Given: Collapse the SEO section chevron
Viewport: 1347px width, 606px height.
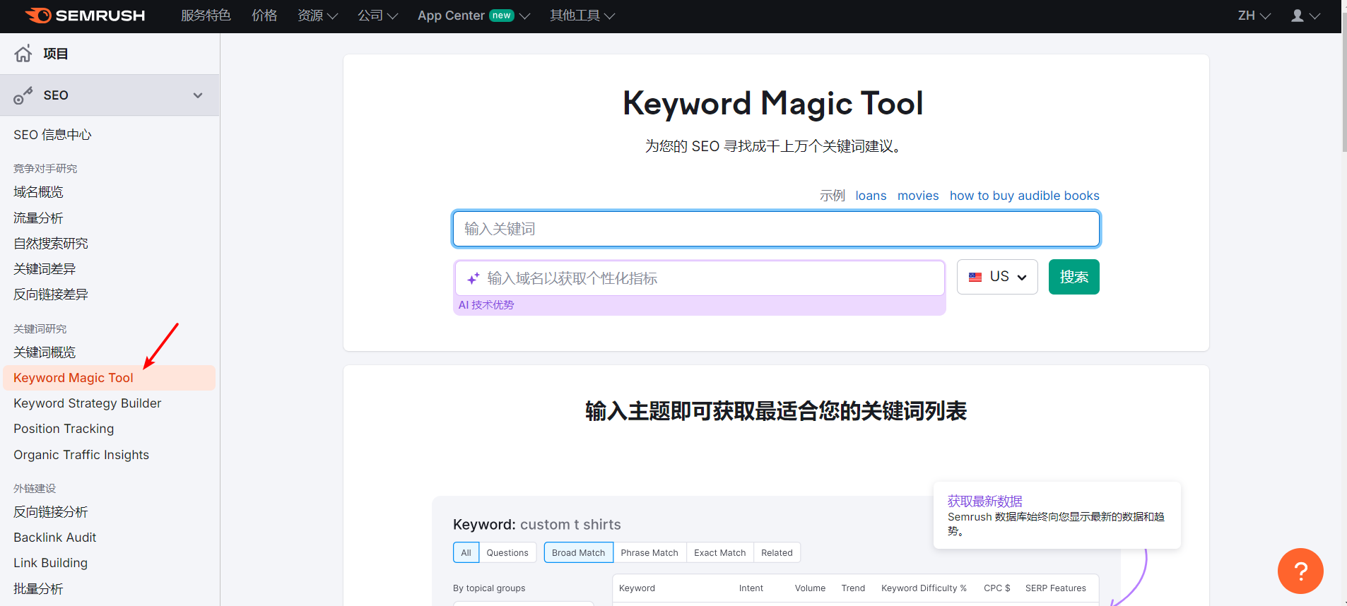Looking at the screenshot, I should click(198, 95).
